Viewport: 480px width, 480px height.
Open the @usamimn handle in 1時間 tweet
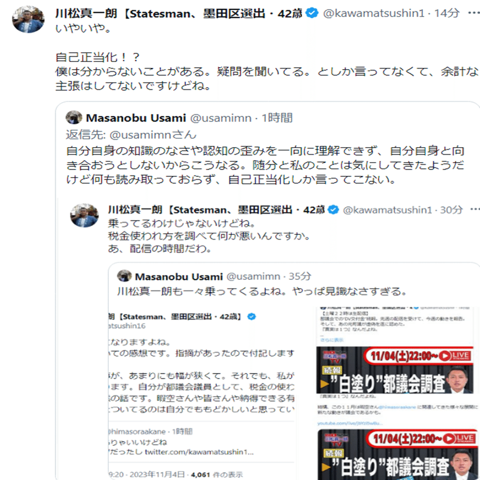point(221,118)
